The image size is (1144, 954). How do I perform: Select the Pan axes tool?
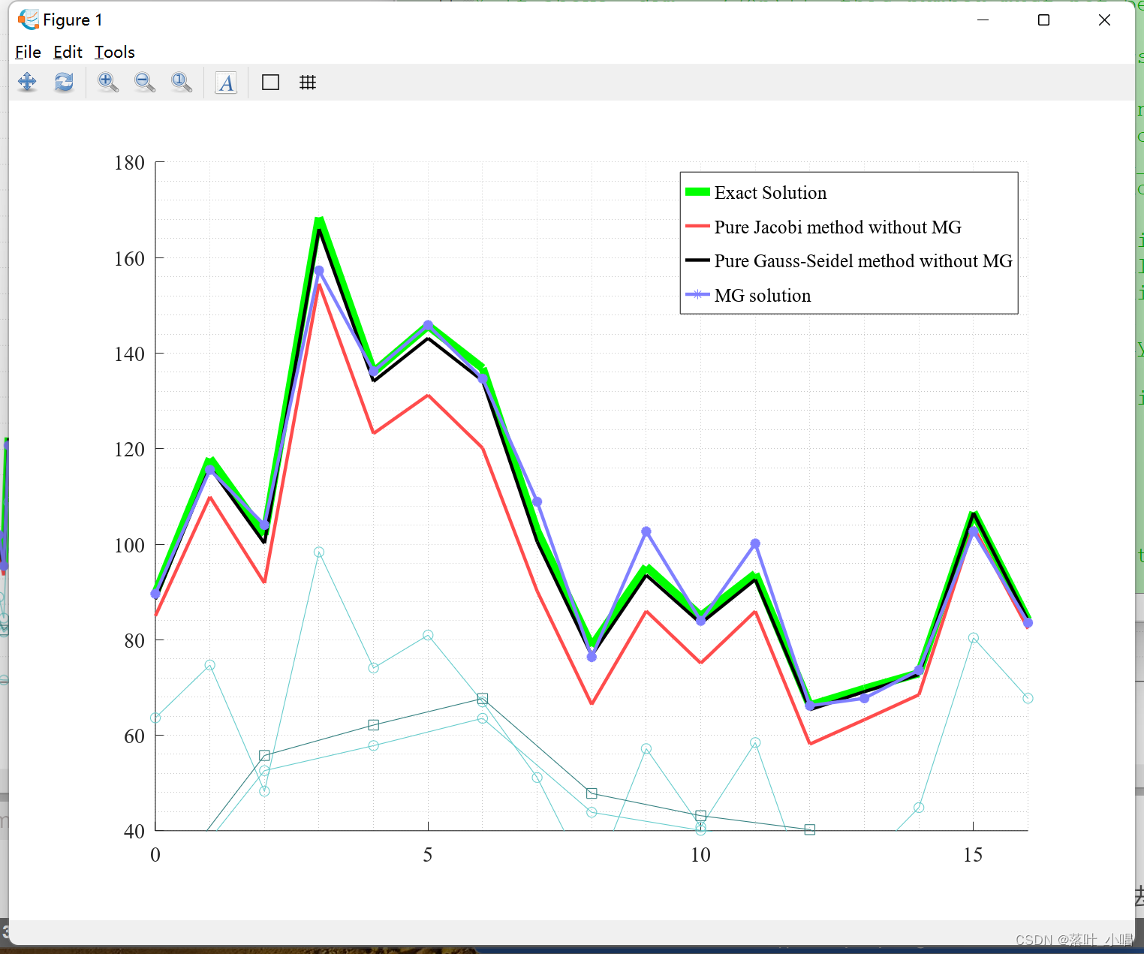point(27,82)
